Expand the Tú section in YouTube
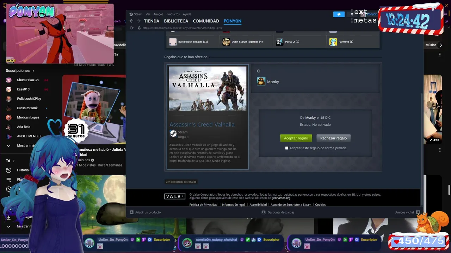The image size is (451, 253). coord(10,161)
